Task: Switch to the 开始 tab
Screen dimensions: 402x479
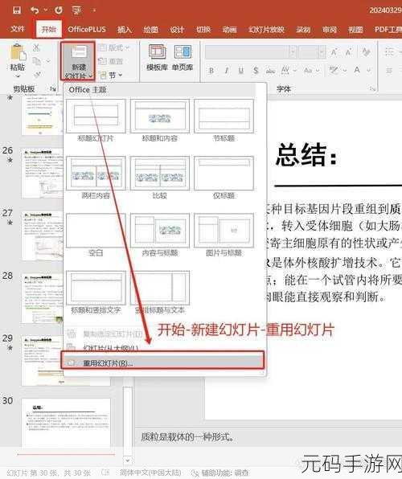Action: coord(48,29)
